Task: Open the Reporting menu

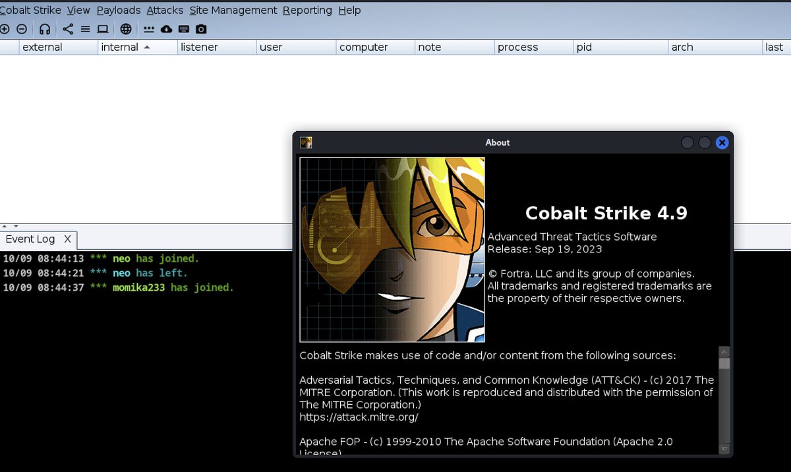Action: (307, 10)
